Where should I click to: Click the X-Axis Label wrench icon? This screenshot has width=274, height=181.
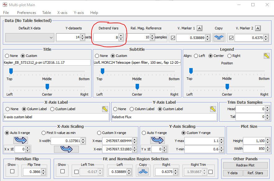click(105, 109)
